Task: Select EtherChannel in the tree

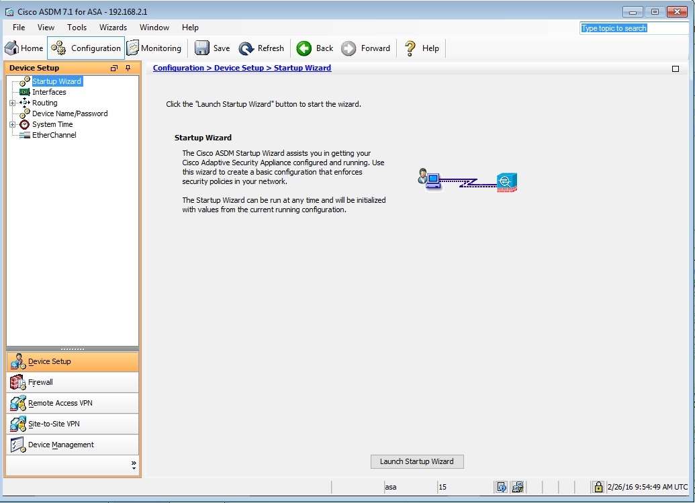Action: pos(54,135)
